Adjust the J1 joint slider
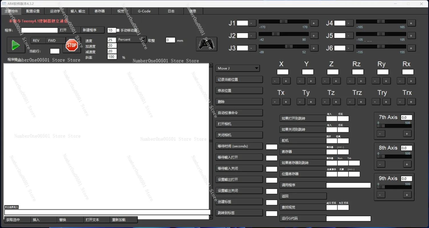 284,22
